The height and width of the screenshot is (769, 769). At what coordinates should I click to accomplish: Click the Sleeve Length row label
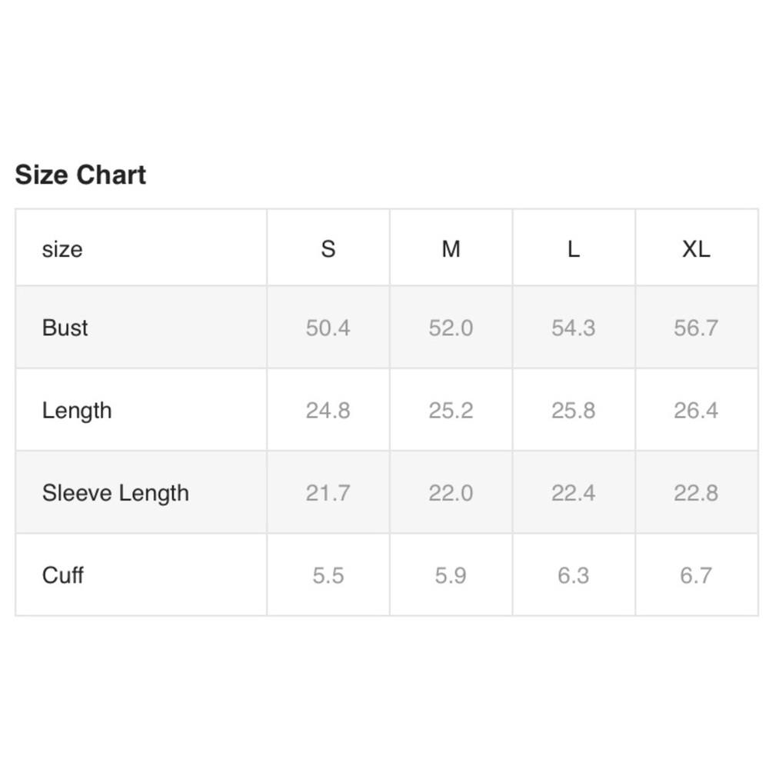click(116, 493)
